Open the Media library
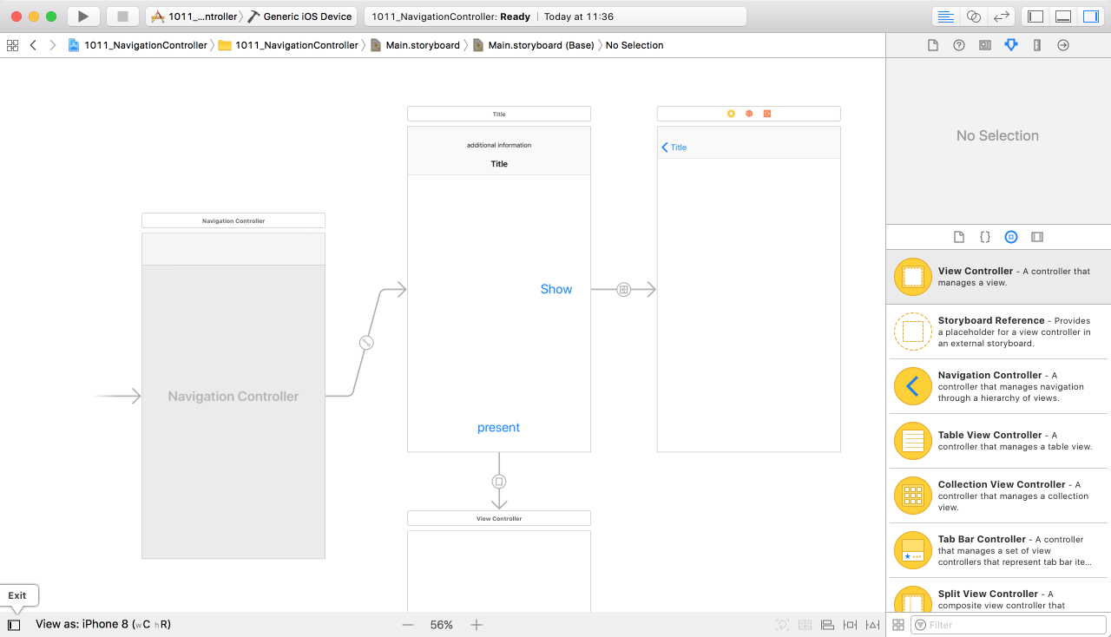This screenshot has width=1111, height=637. click(x=1037, y=237)
